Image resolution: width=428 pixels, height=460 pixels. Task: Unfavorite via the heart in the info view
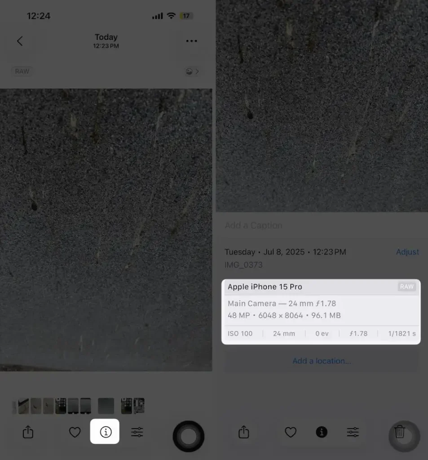click(x=290, y=432)
